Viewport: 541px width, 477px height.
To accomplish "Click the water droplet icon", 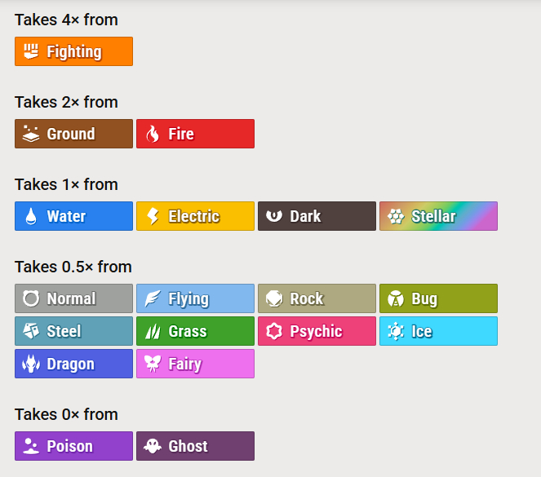I will (31, 217).
